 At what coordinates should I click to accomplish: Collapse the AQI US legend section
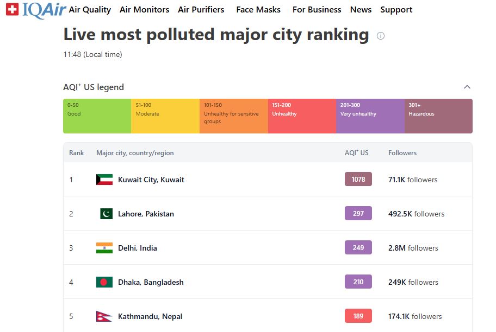click(x=467, y=87)
